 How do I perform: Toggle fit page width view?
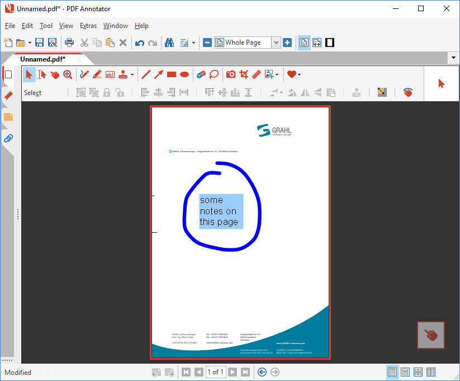[317, 43]
